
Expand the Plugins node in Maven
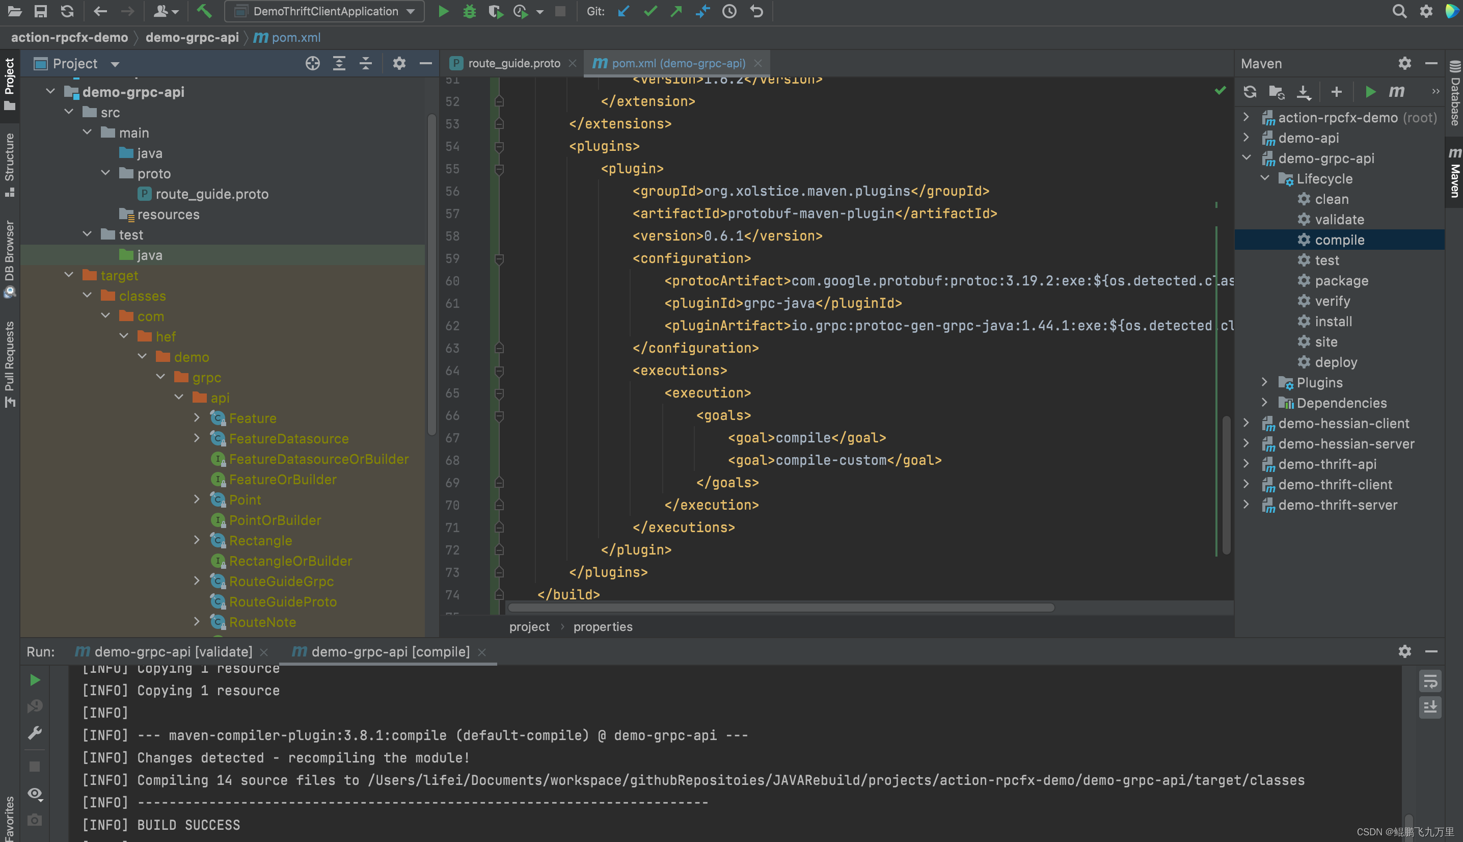pos(1265,382)
